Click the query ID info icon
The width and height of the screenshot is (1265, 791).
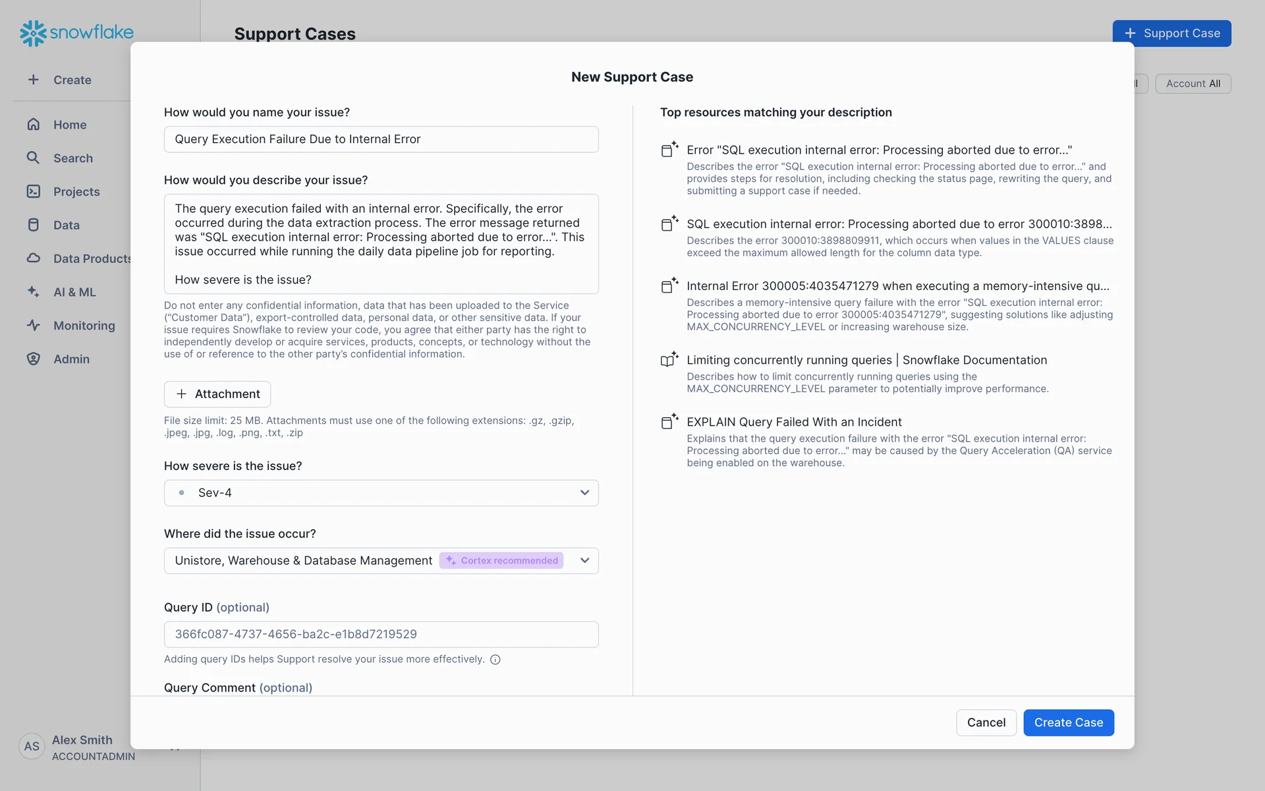coord(495,660)
